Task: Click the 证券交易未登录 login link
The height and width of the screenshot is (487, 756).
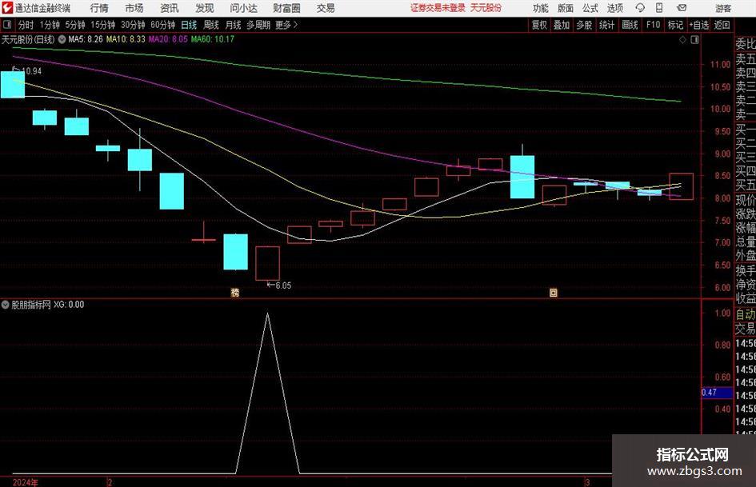Action: tap(438, 8)
